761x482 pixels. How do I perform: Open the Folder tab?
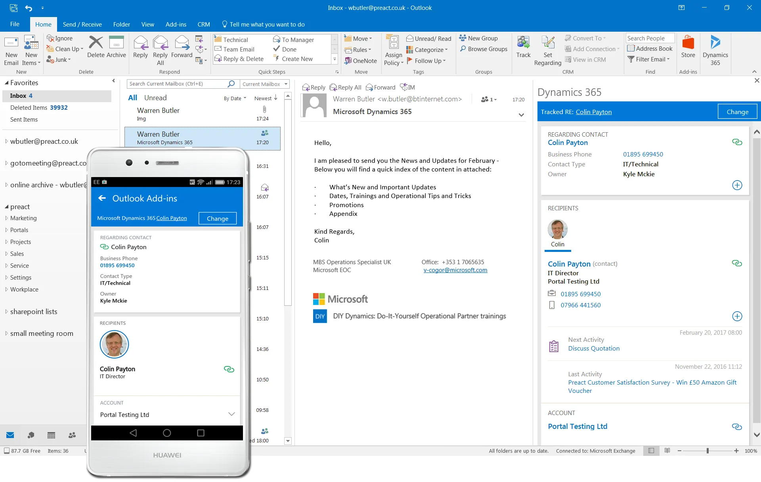tap(121, 24)
